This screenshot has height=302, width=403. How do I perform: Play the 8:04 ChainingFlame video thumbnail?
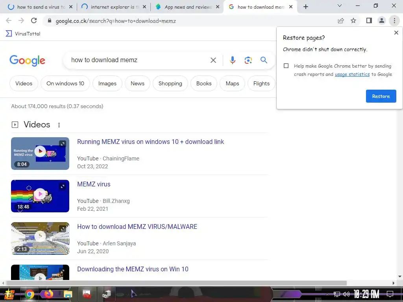[x=40, y=153]
